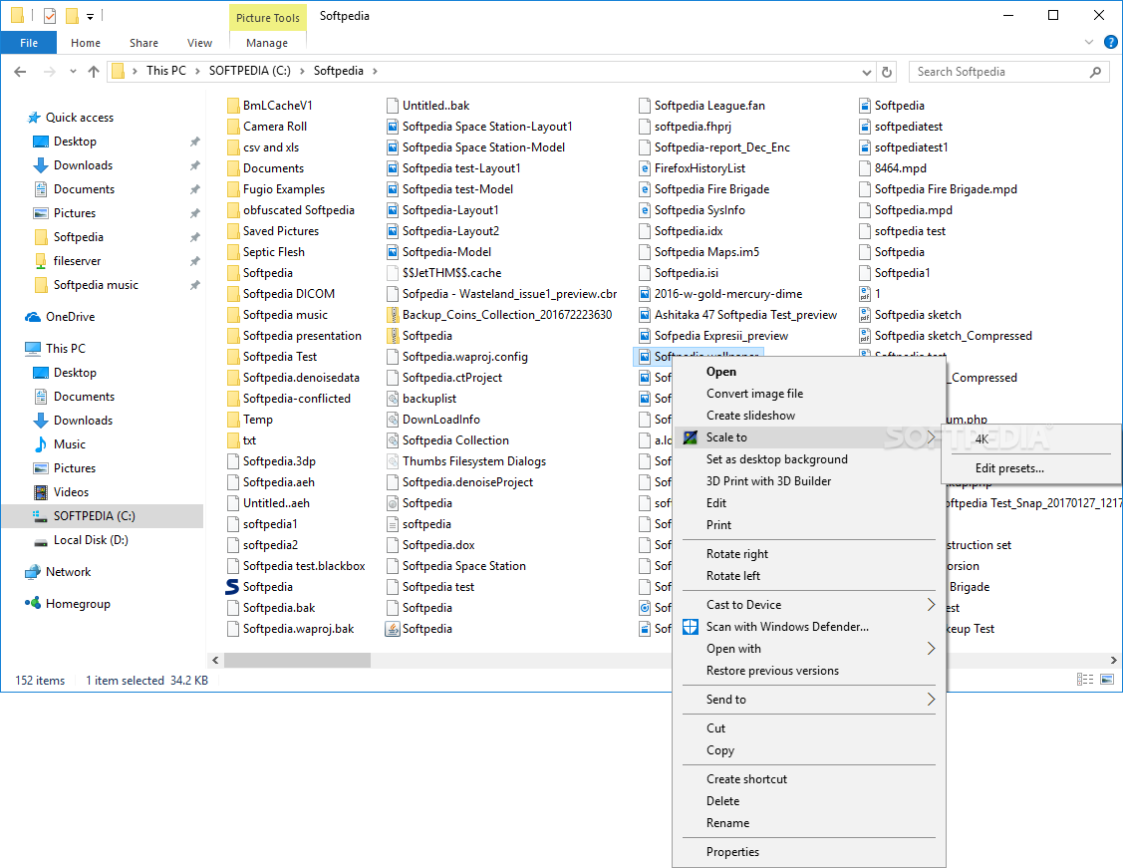
Task: Switch to the Share ribbon tab
Action: pyautogui.click(x=143, y=43)
